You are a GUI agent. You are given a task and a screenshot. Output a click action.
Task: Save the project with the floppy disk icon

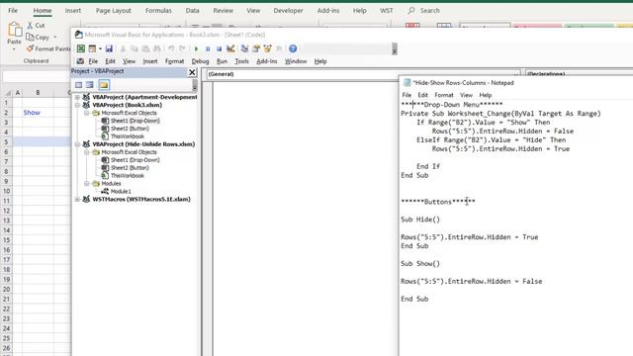pyautogui.click(x=109, y=48)
